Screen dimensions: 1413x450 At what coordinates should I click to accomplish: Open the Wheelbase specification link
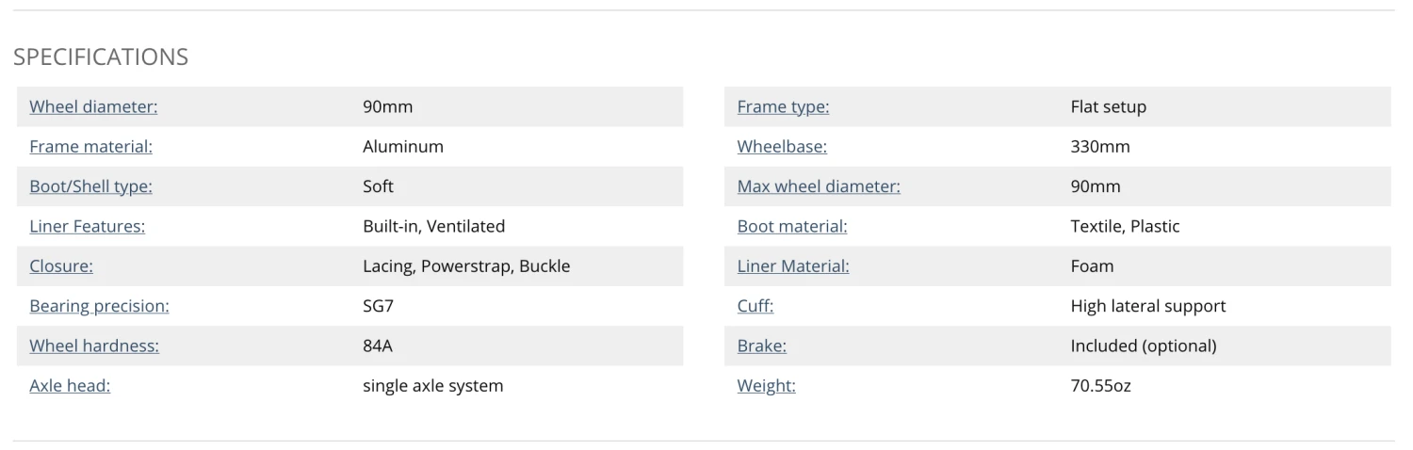[782, 147]
